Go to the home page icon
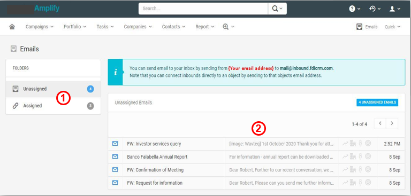 coord(12,27)
